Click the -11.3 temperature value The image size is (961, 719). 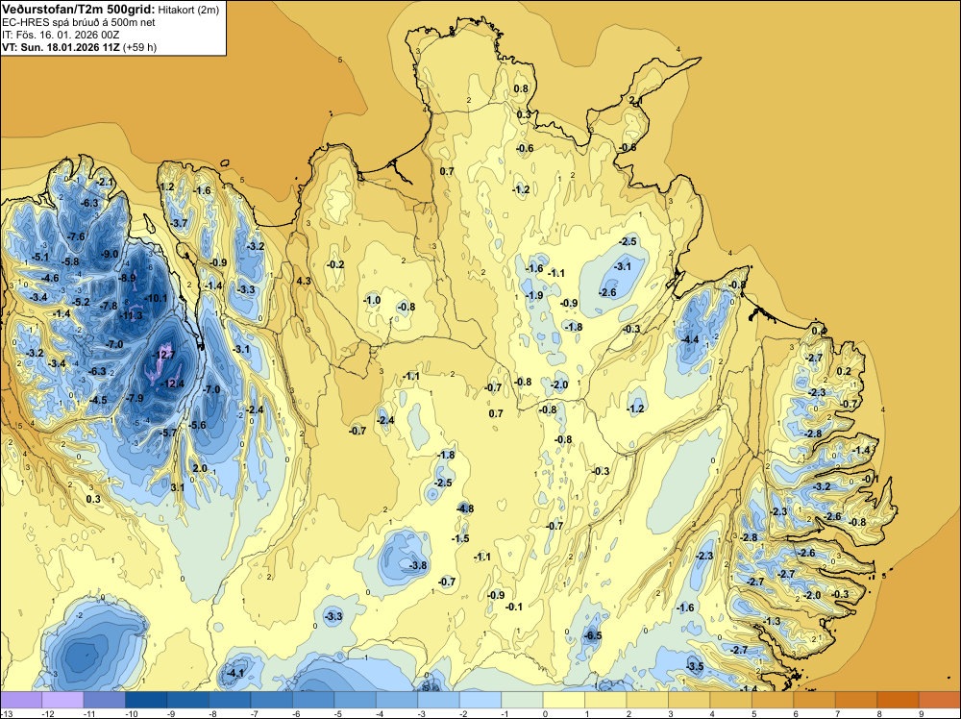coord(130,315)
